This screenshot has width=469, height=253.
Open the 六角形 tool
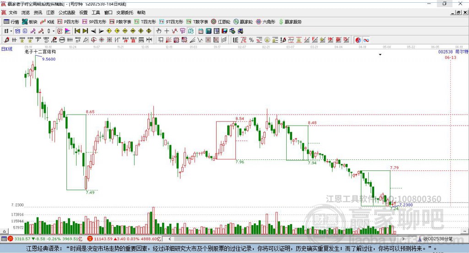(266, 22)
